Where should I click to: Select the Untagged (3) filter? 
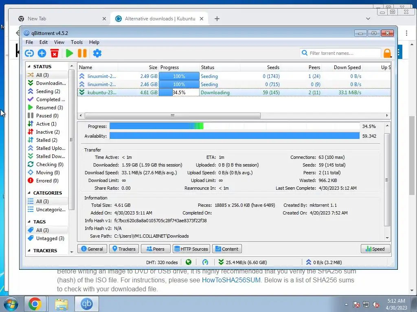click(47, 238)
